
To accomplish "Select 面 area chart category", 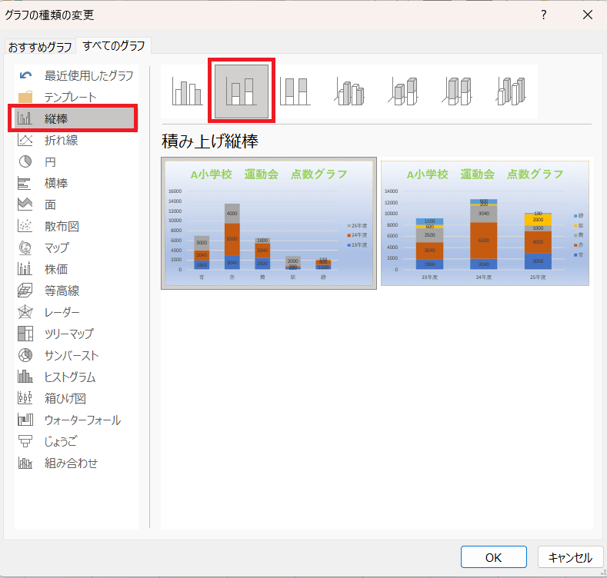I will 76,204.
